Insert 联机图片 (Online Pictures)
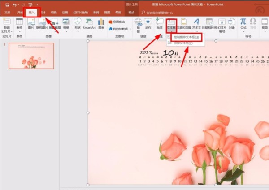This screenshot has width=269, height=190. tap(42, 24)
